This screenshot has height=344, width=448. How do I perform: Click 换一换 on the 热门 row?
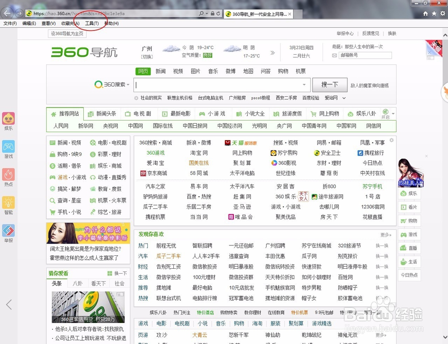tap(382, 246)
